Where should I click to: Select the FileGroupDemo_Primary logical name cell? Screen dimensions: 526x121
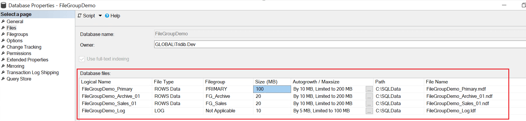tap(116, 89)
